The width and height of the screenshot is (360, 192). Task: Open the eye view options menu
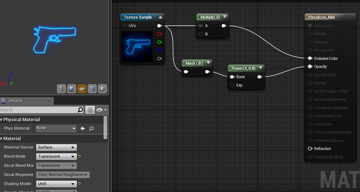(101, 110)
